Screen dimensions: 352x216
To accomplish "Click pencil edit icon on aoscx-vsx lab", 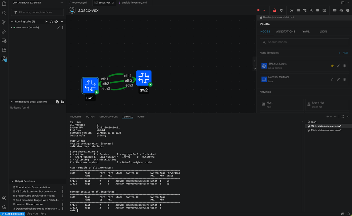I will tap(58, 28).
